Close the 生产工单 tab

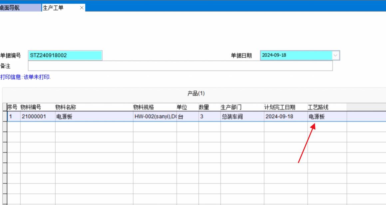[x=82, y=8]
